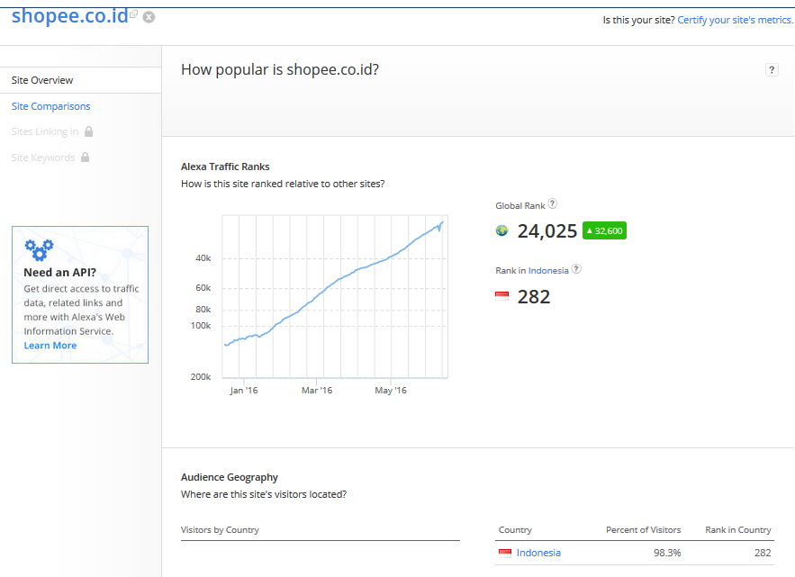Click the lock icon on Sites Linking in
This screenshot has height=577, width=795.
click(86, 131)
